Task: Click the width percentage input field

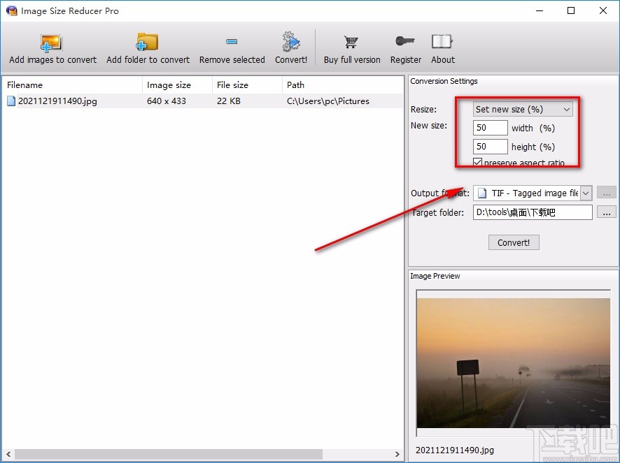Action: click(x=490, y=128)
